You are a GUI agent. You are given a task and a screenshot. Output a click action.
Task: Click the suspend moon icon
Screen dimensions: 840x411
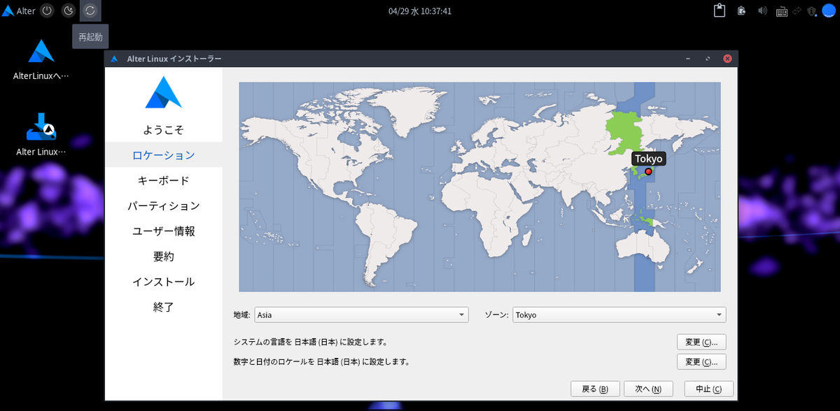point(69,10)
